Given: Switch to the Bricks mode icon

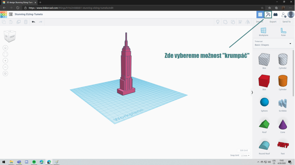Looking at the screenshot, I should pos(276,14).
